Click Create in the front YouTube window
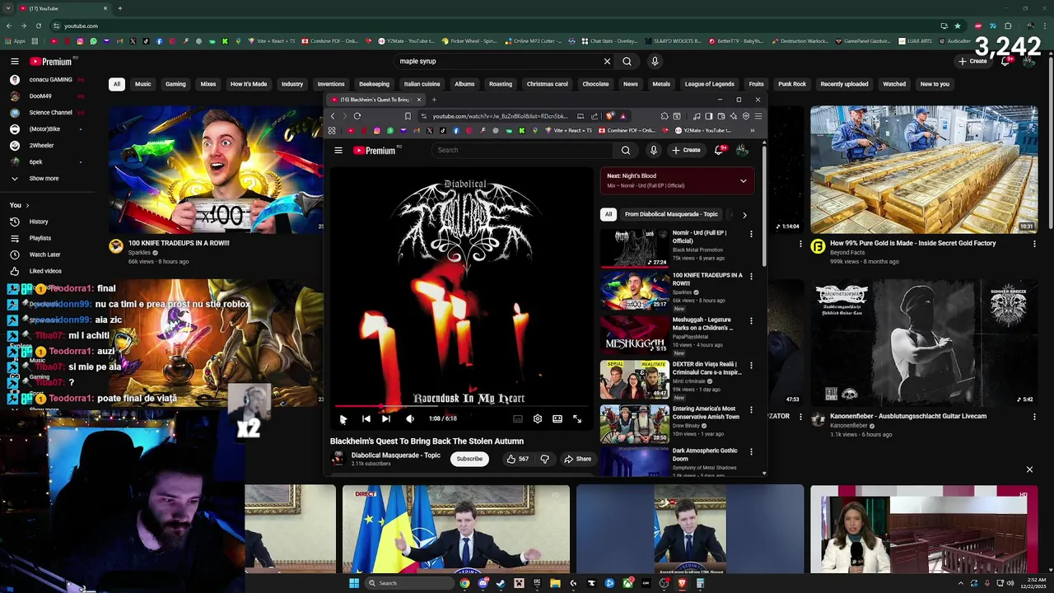 point(685,150)
